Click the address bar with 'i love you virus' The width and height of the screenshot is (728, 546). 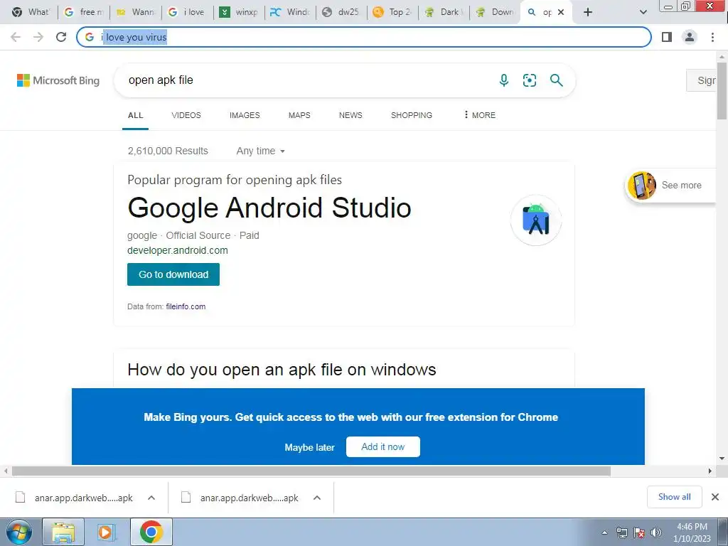pos(363,37)
